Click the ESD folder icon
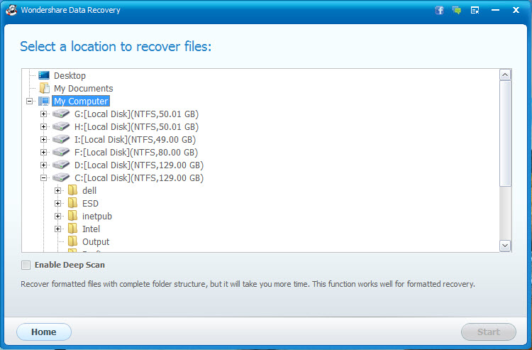Image resolution: width=532 pixels, height=350 pixels. pyautogui.click(x=72, y=203)
